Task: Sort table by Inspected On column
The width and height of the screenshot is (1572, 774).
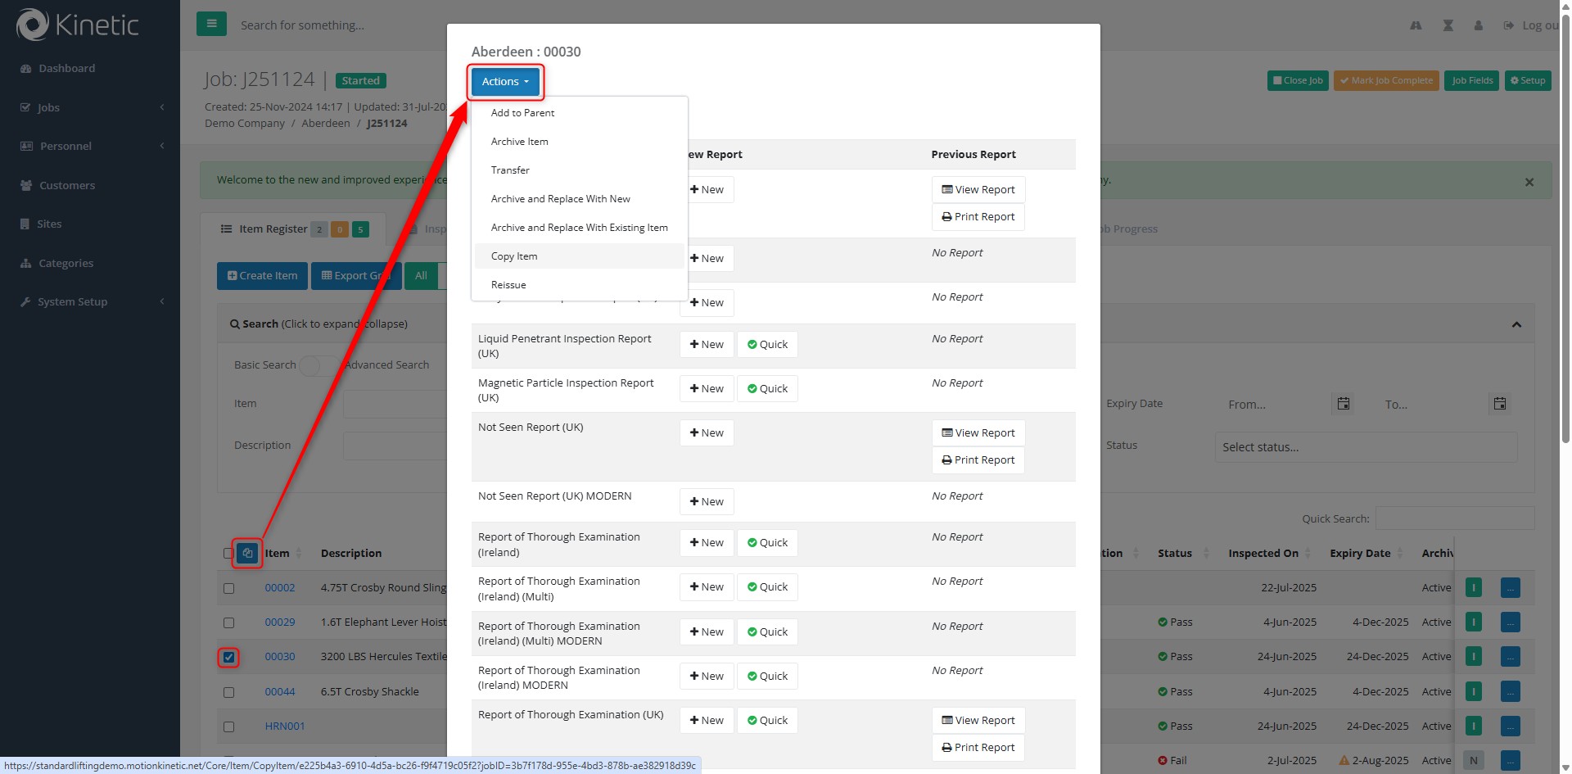Action: pos(1270,554)
